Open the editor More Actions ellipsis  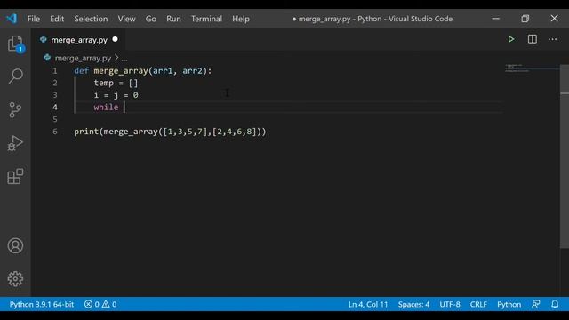pyautogui.click(x=552, y=39)
